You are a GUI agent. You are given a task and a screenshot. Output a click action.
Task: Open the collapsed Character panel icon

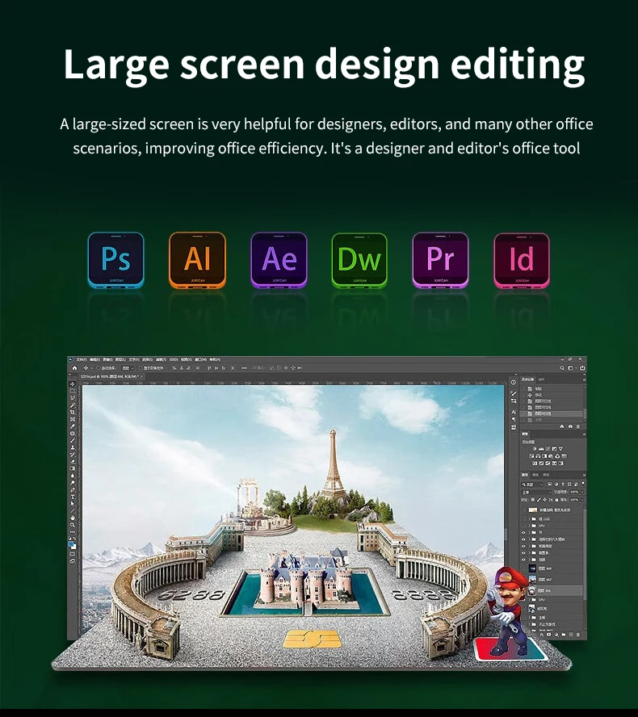click(x=514, y=412)
